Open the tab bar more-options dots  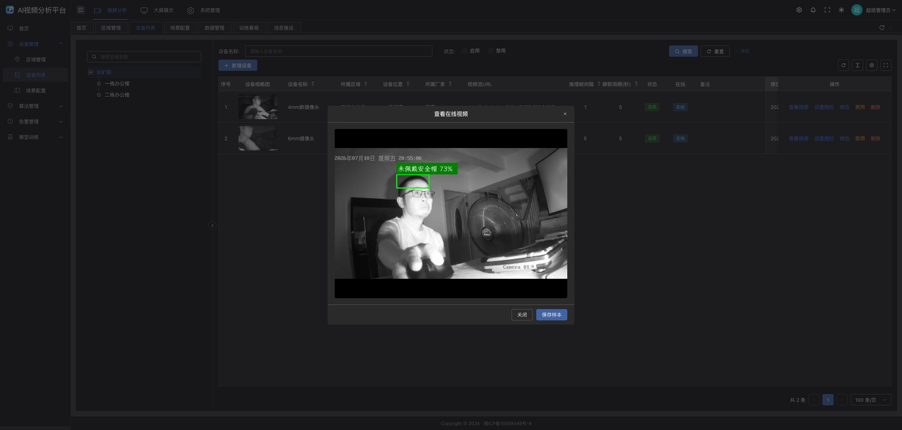point(891,27)
